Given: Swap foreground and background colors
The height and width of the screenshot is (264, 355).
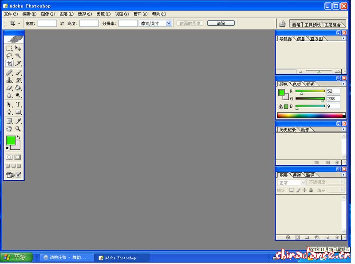Looking at the screenshot, I should coord(19,138).
